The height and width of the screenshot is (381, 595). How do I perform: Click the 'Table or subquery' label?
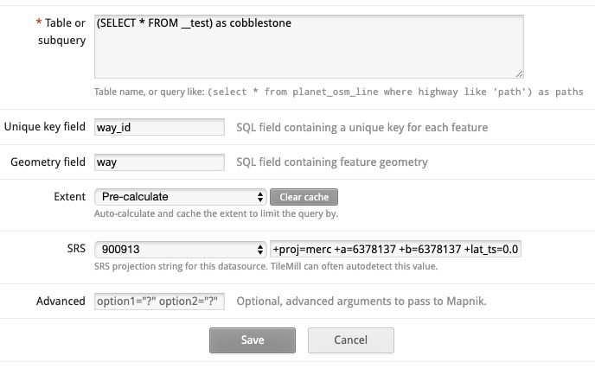pos(56,30)
